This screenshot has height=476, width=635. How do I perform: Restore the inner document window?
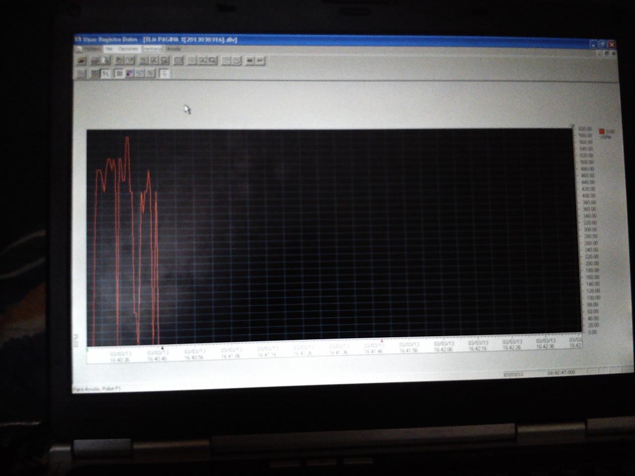[x=606, y=53]
